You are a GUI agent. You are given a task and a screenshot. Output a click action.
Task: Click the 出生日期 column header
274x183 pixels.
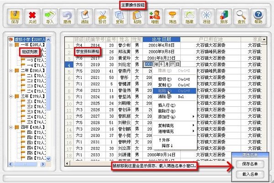point(162,39)
